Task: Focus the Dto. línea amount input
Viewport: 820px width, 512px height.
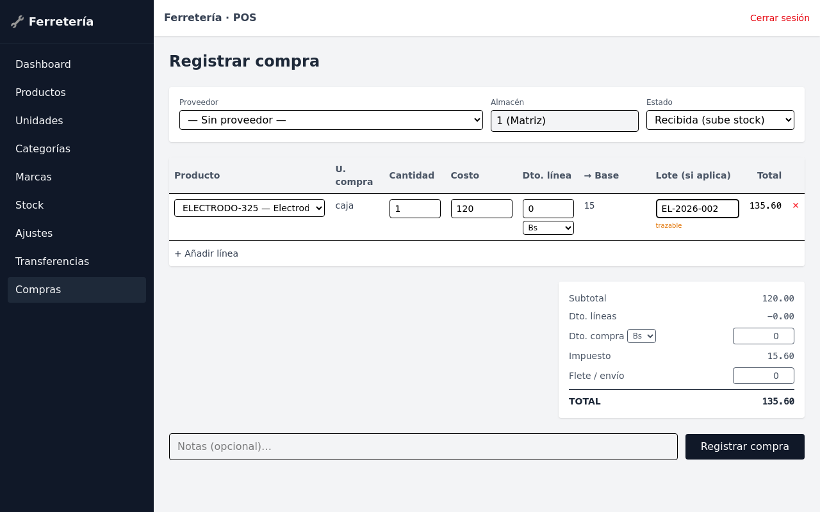Action: (x=548, y=209)
